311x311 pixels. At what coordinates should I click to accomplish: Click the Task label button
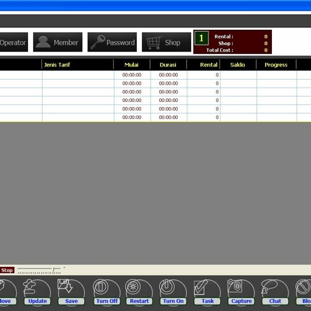coord(208,301)
